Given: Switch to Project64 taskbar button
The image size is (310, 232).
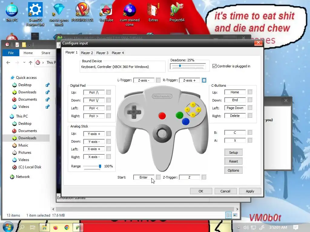Looking at the screenshot, I should 78,227.
